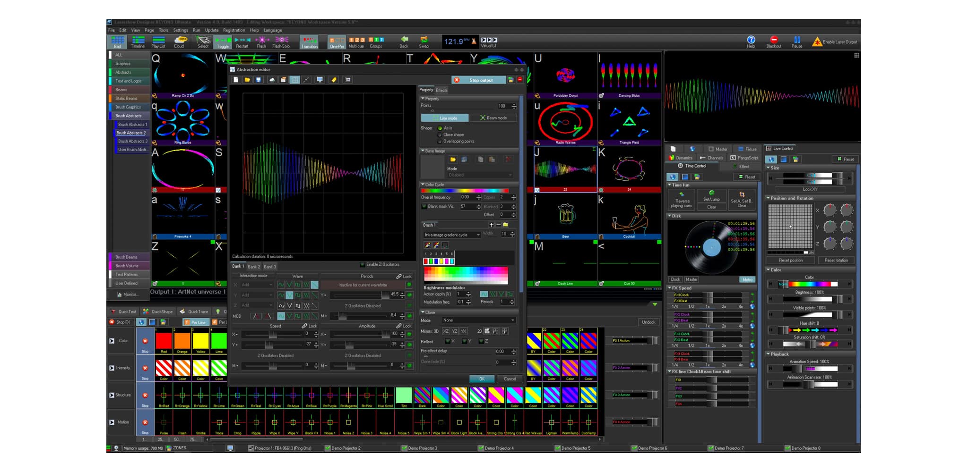This screenshot has height=472, width=968.
Task: Click the Restart toolbar icon
Action: (x=242, y=42)
